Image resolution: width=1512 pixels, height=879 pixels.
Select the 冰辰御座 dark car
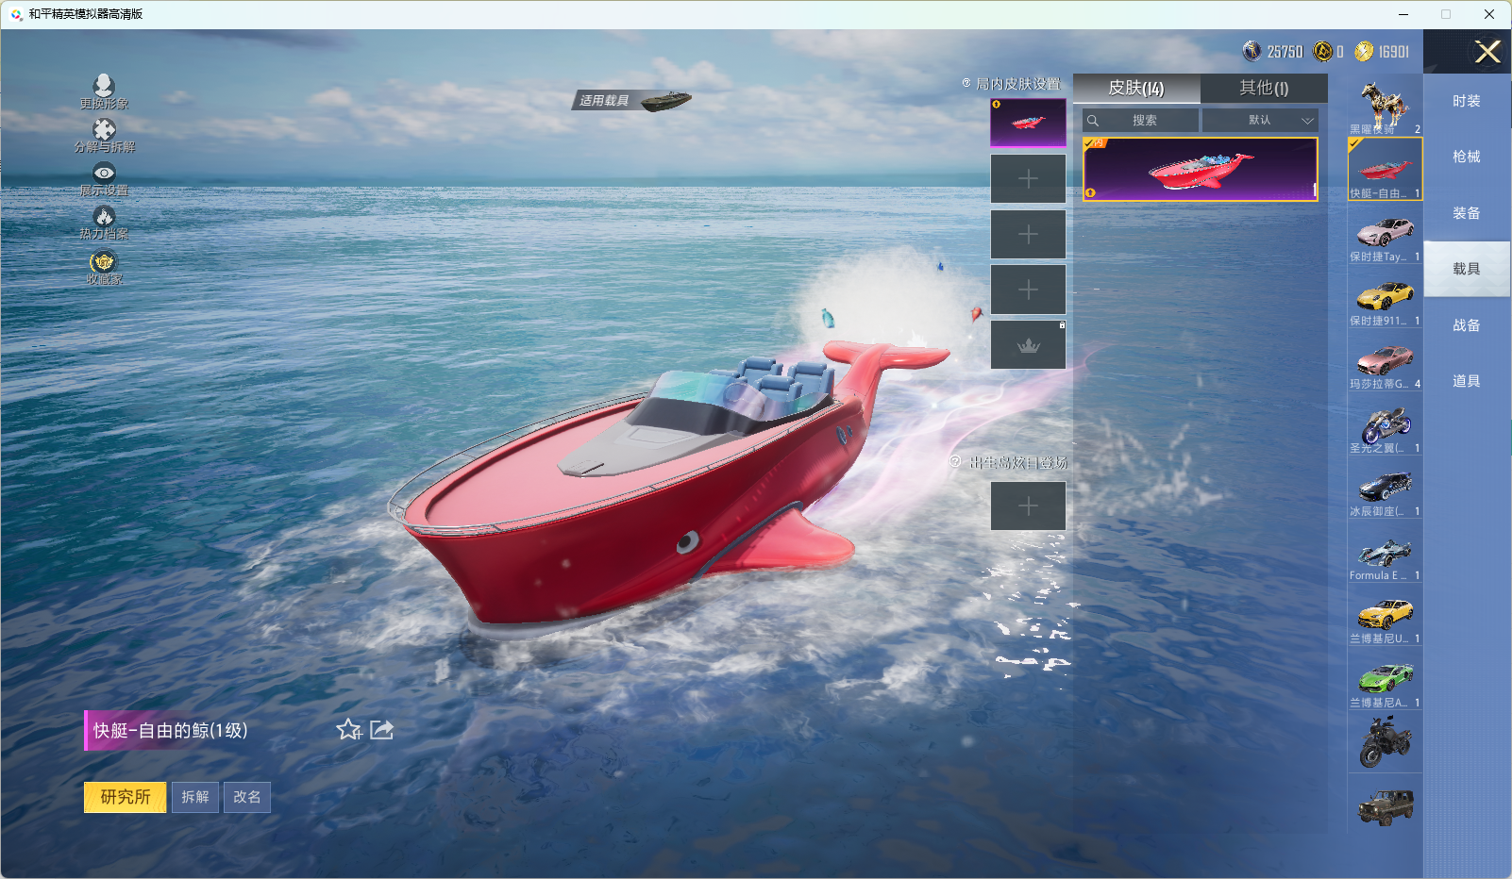point(1385,488)
